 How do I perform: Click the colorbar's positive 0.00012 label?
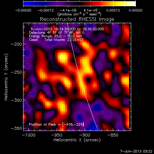(113, 10)
